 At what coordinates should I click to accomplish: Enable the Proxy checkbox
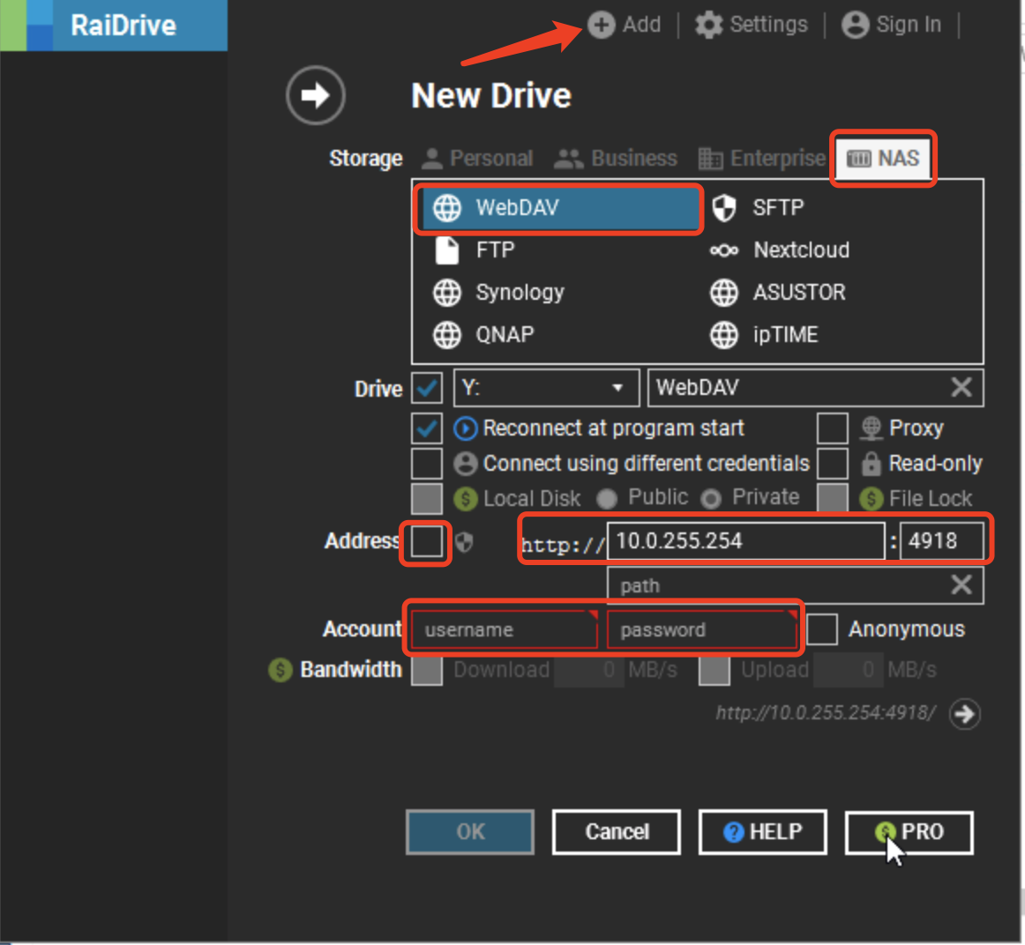point(833,428)
